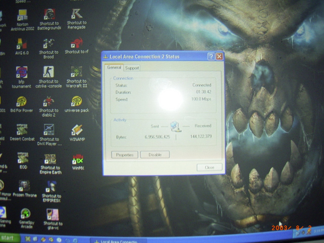Click the Disable connection button
The image size is (324, 243).
(x=155, y=155)
